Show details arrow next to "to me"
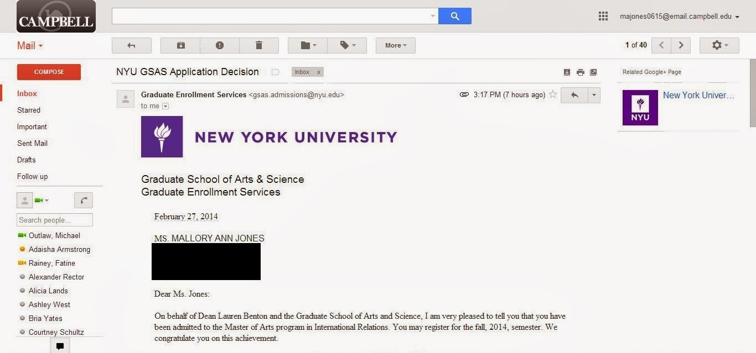This screenshot has width=756, height=353. pyautogui.click(x=165, y=106)
